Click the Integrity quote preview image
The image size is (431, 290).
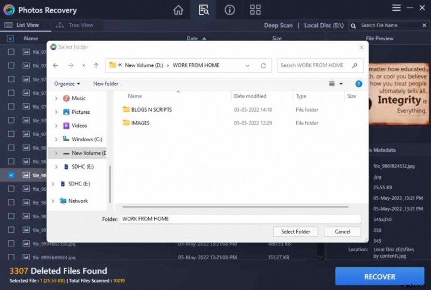pos(399,94)
